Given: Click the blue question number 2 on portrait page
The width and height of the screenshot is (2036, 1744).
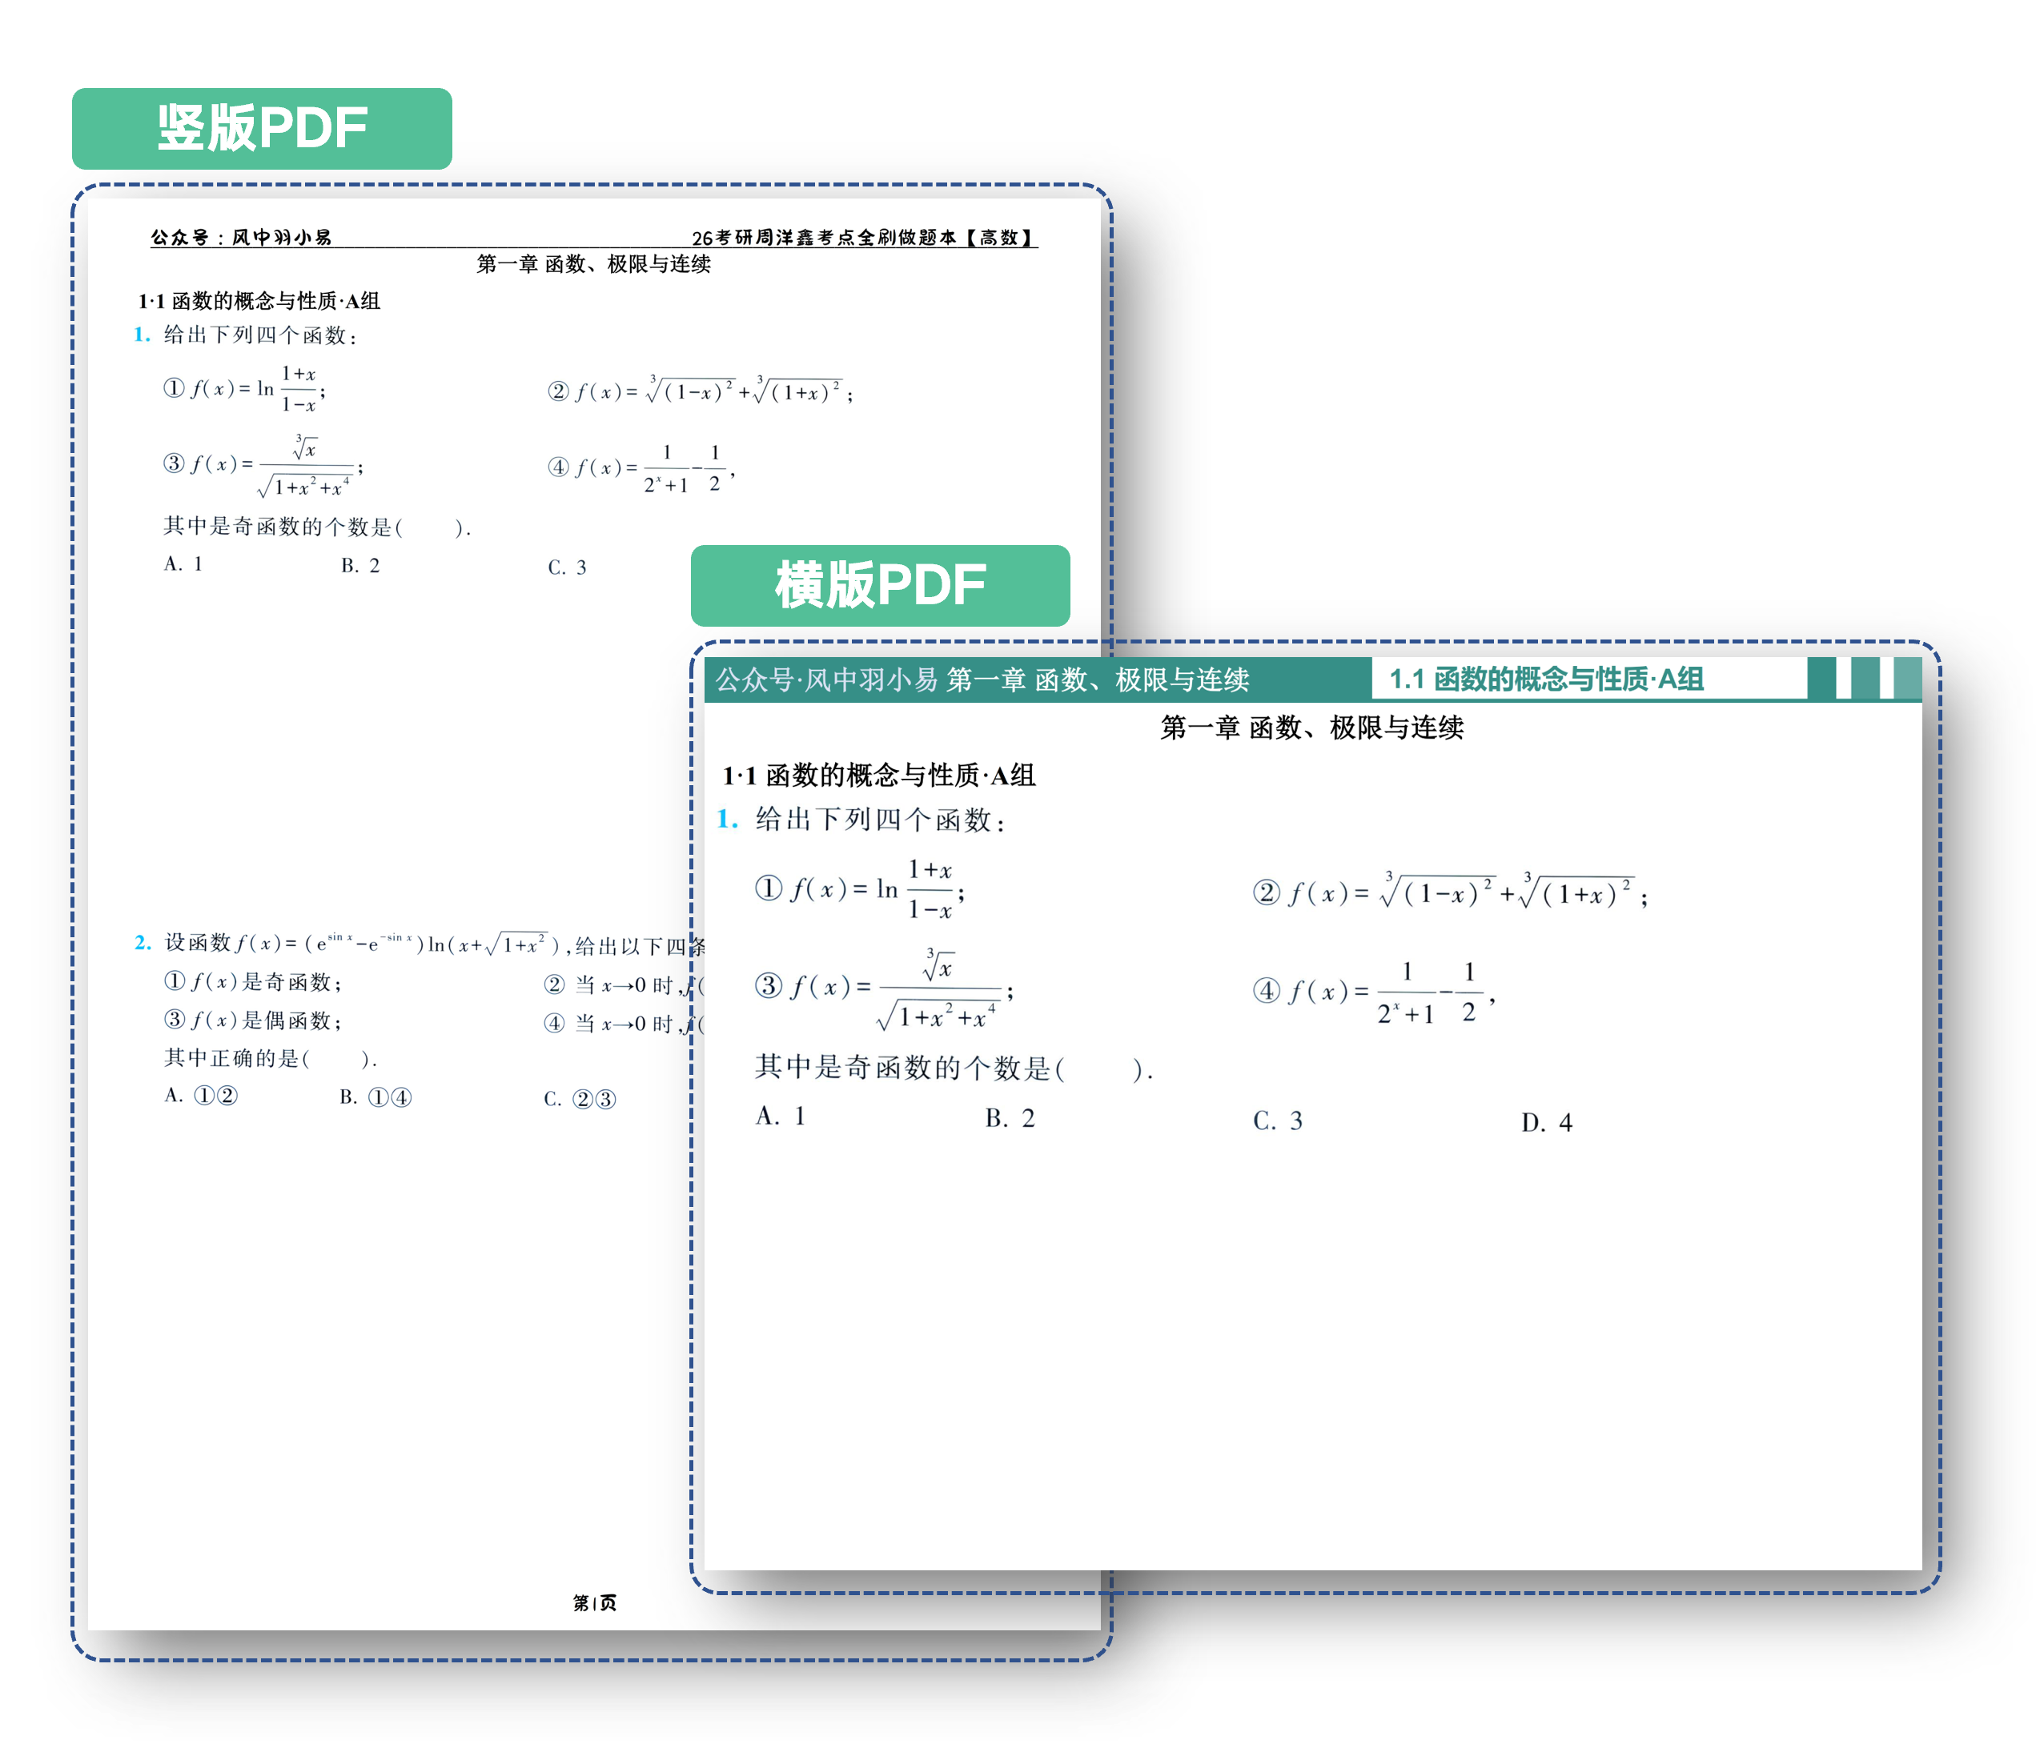Looking at the screenshot, I should [143, 944].
